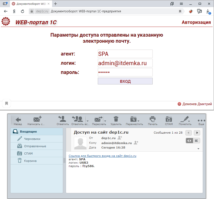Go to the next message arrow
Image resolution: width=214 pixels, height=199 pixels.
click(x=197, y=133)
